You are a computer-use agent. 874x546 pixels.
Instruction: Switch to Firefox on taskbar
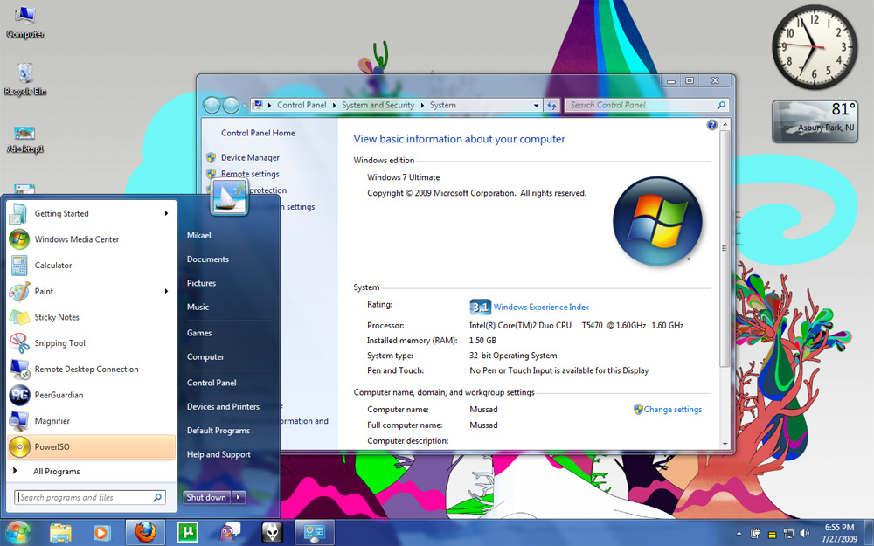(145, 533)
